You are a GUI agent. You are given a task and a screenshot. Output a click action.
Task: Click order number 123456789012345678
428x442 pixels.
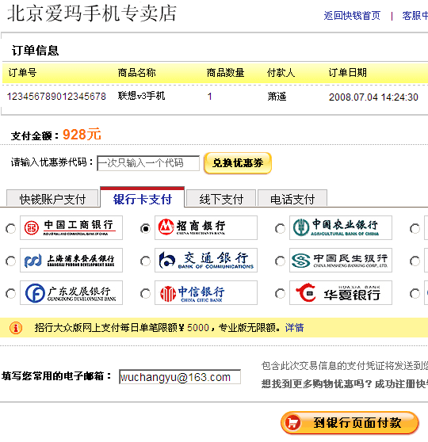point(56,97)
